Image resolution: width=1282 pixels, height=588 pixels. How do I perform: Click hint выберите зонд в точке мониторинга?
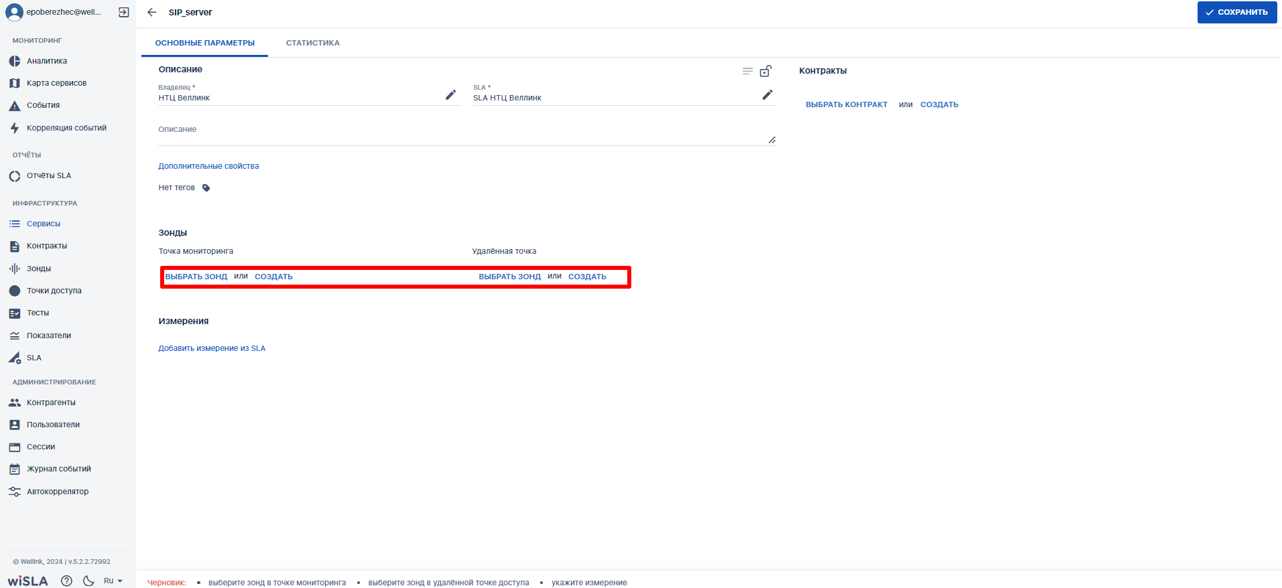point(277,583)
